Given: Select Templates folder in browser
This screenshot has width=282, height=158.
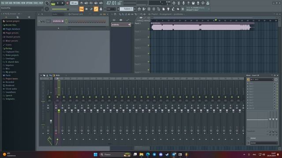Looking at the screenshot, I should [10, 99].
